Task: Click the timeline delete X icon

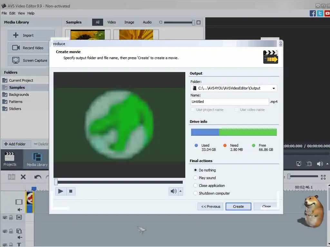Action: tap(23, 177)
